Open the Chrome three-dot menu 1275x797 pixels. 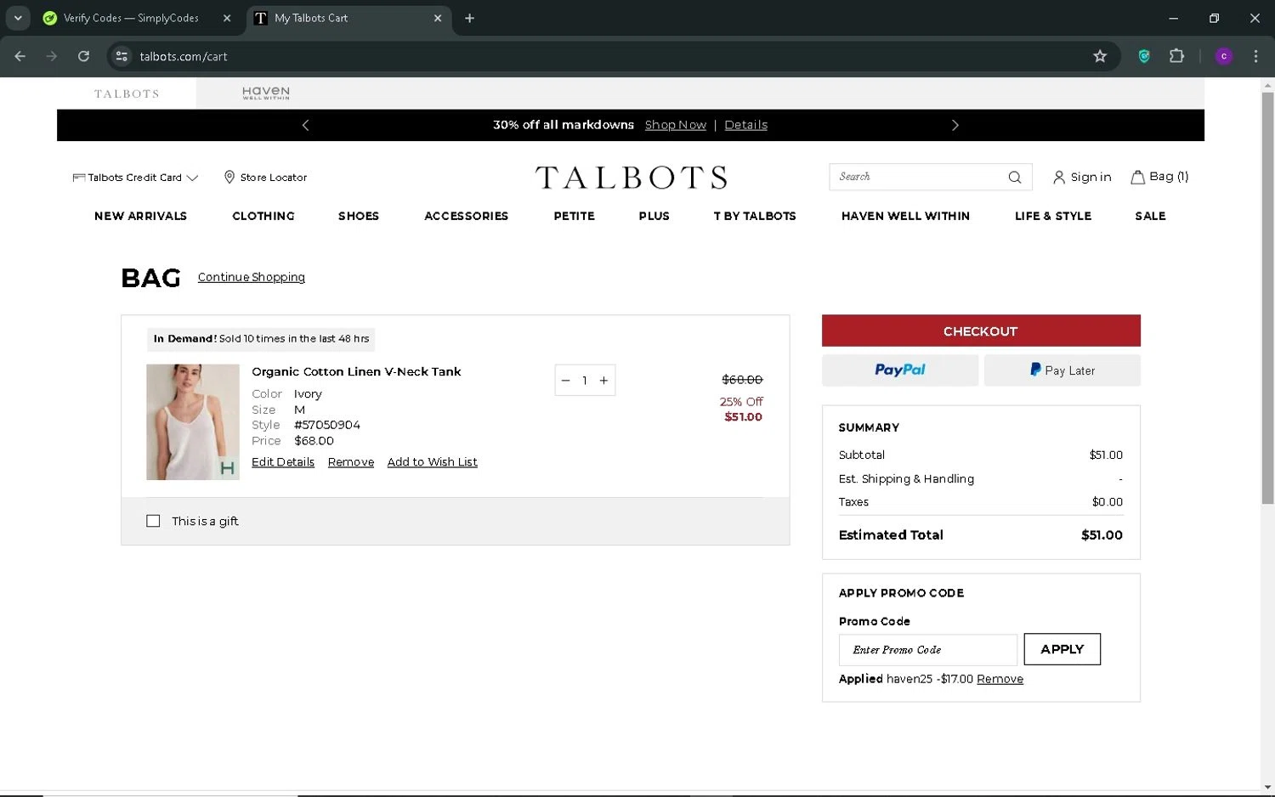1255,56
